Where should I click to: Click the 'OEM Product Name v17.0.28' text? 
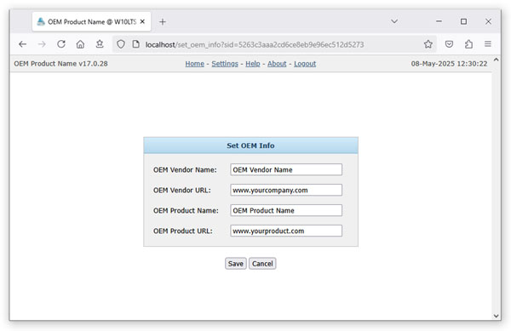click(x=60, y=64)
